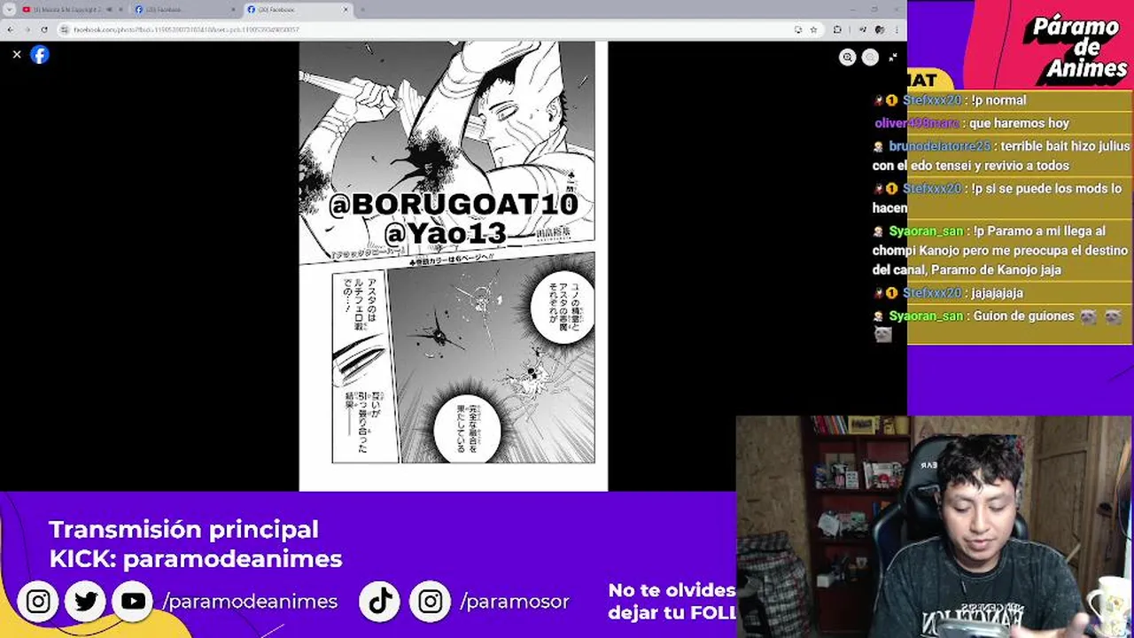Click the Instagram icon beside Twitter
Screen dimensions: 1134x638
point(38,602)
